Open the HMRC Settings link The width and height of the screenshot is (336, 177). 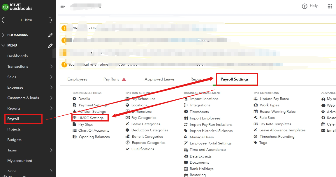[x=91, y=118]
